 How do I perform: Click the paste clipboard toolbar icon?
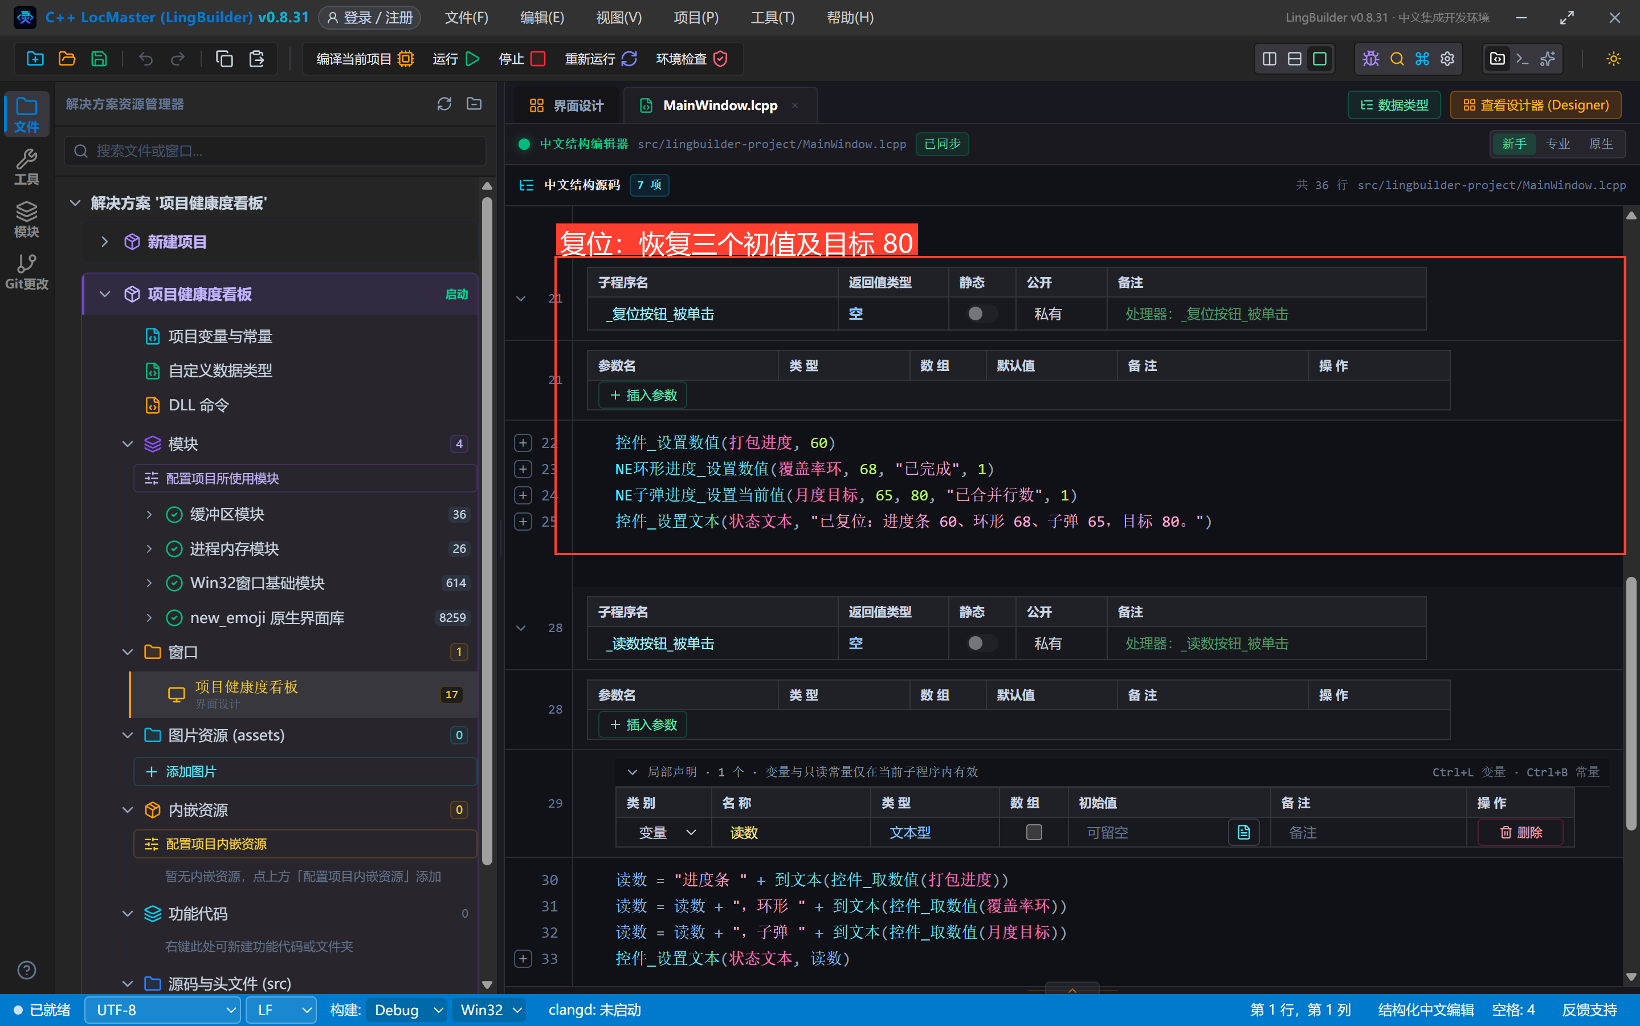[x=256, y=59]
